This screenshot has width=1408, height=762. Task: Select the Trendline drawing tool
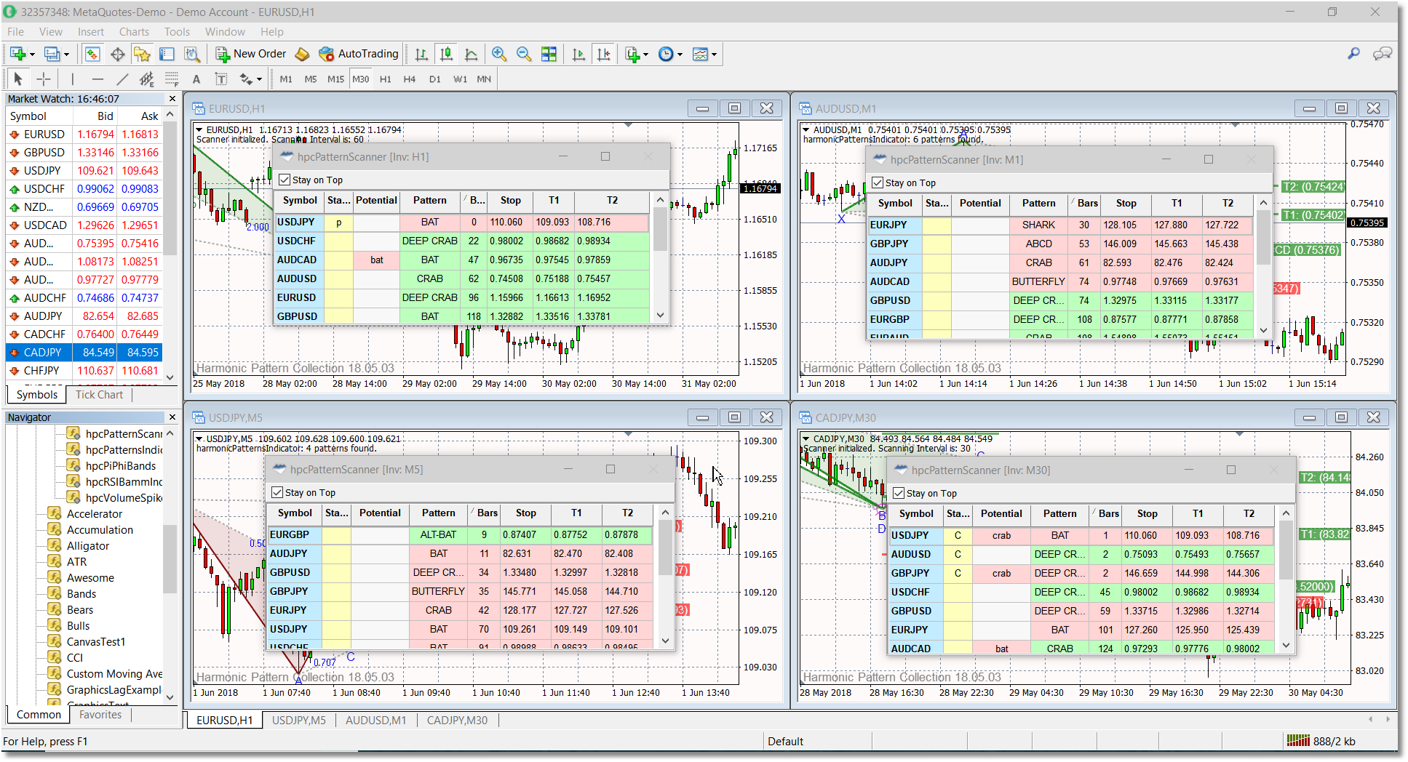[x=122, y=79]
